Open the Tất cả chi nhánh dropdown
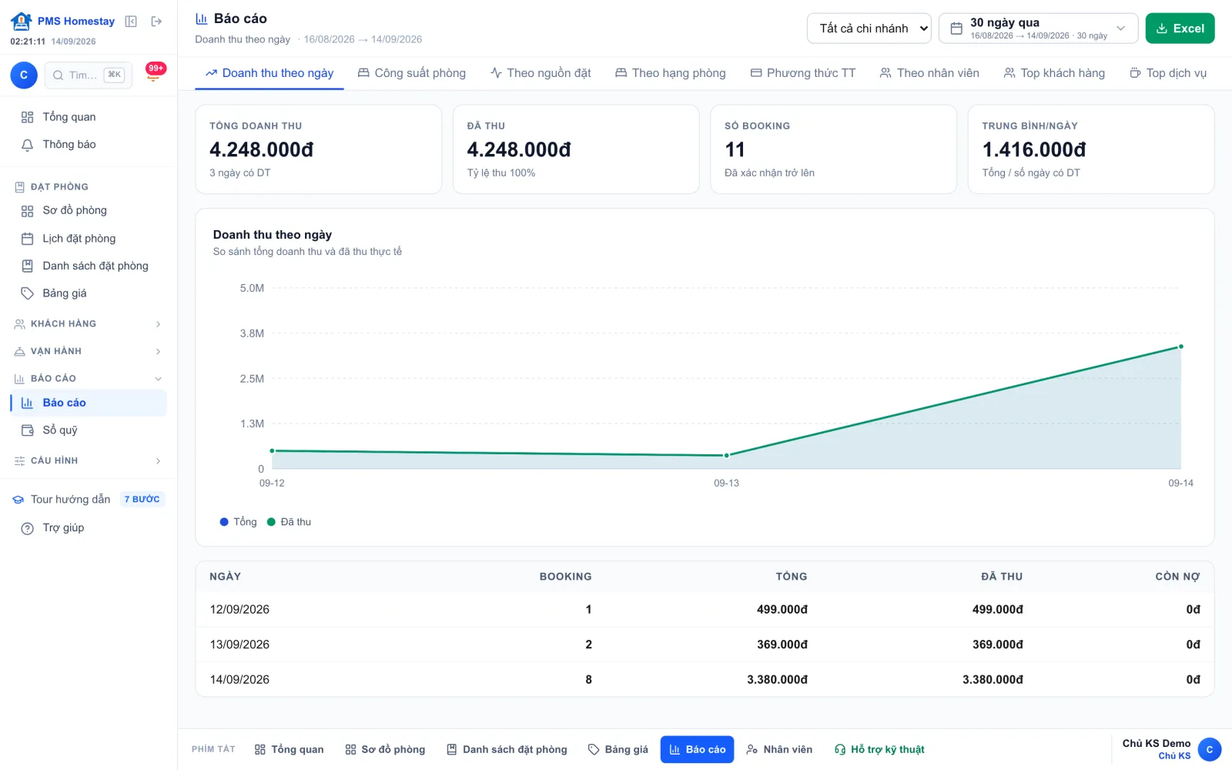1232x770 pixels. pyautogui.click(x=869, y=28)
